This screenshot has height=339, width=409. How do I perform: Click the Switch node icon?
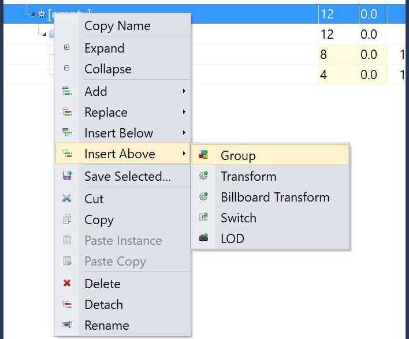pos(203,218)
